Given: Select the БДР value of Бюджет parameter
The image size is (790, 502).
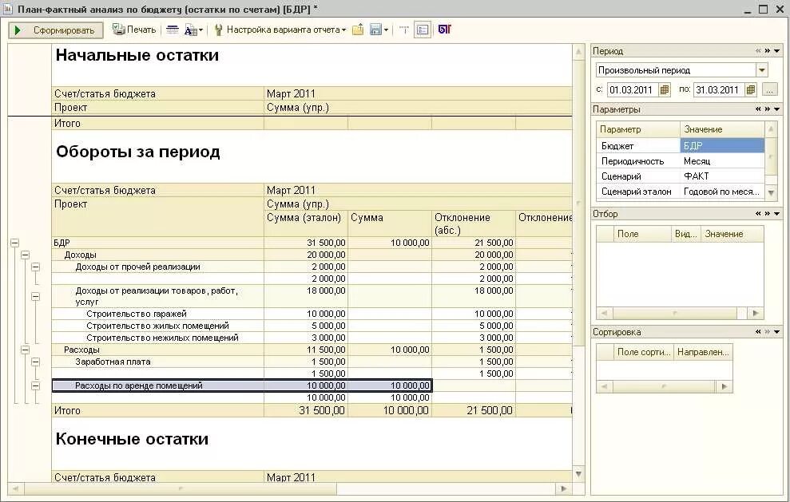Looking at the screenshot, I should [722, 145].
